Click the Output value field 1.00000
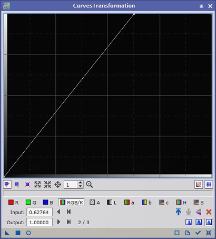 tap(40, 222)
